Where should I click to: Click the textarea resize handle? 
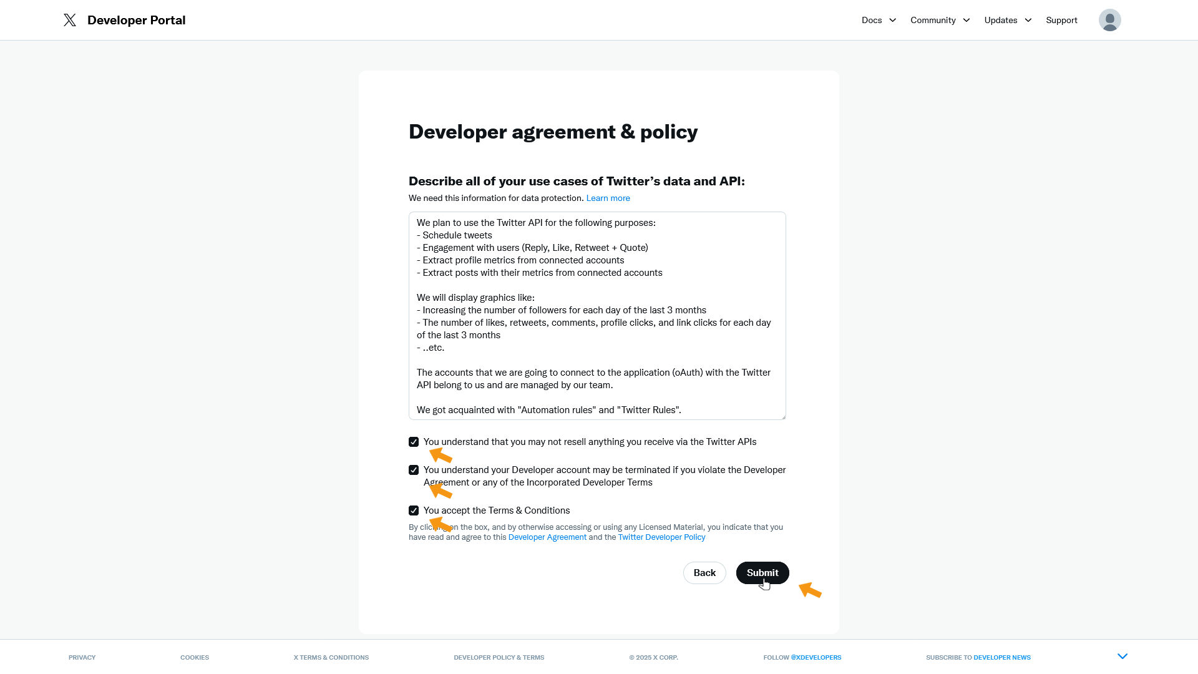pos(783,417)
